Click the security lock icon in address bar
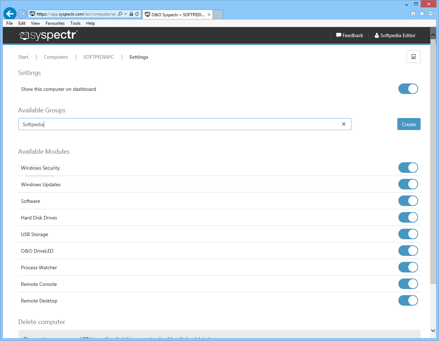The height and width of the screenshot is (341, 439). (131, 14)
